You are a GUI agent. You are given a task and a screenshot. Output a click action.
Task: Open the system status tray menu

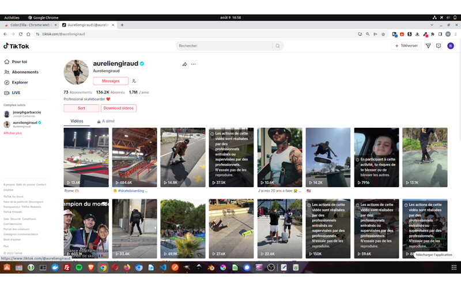(444, 18)
